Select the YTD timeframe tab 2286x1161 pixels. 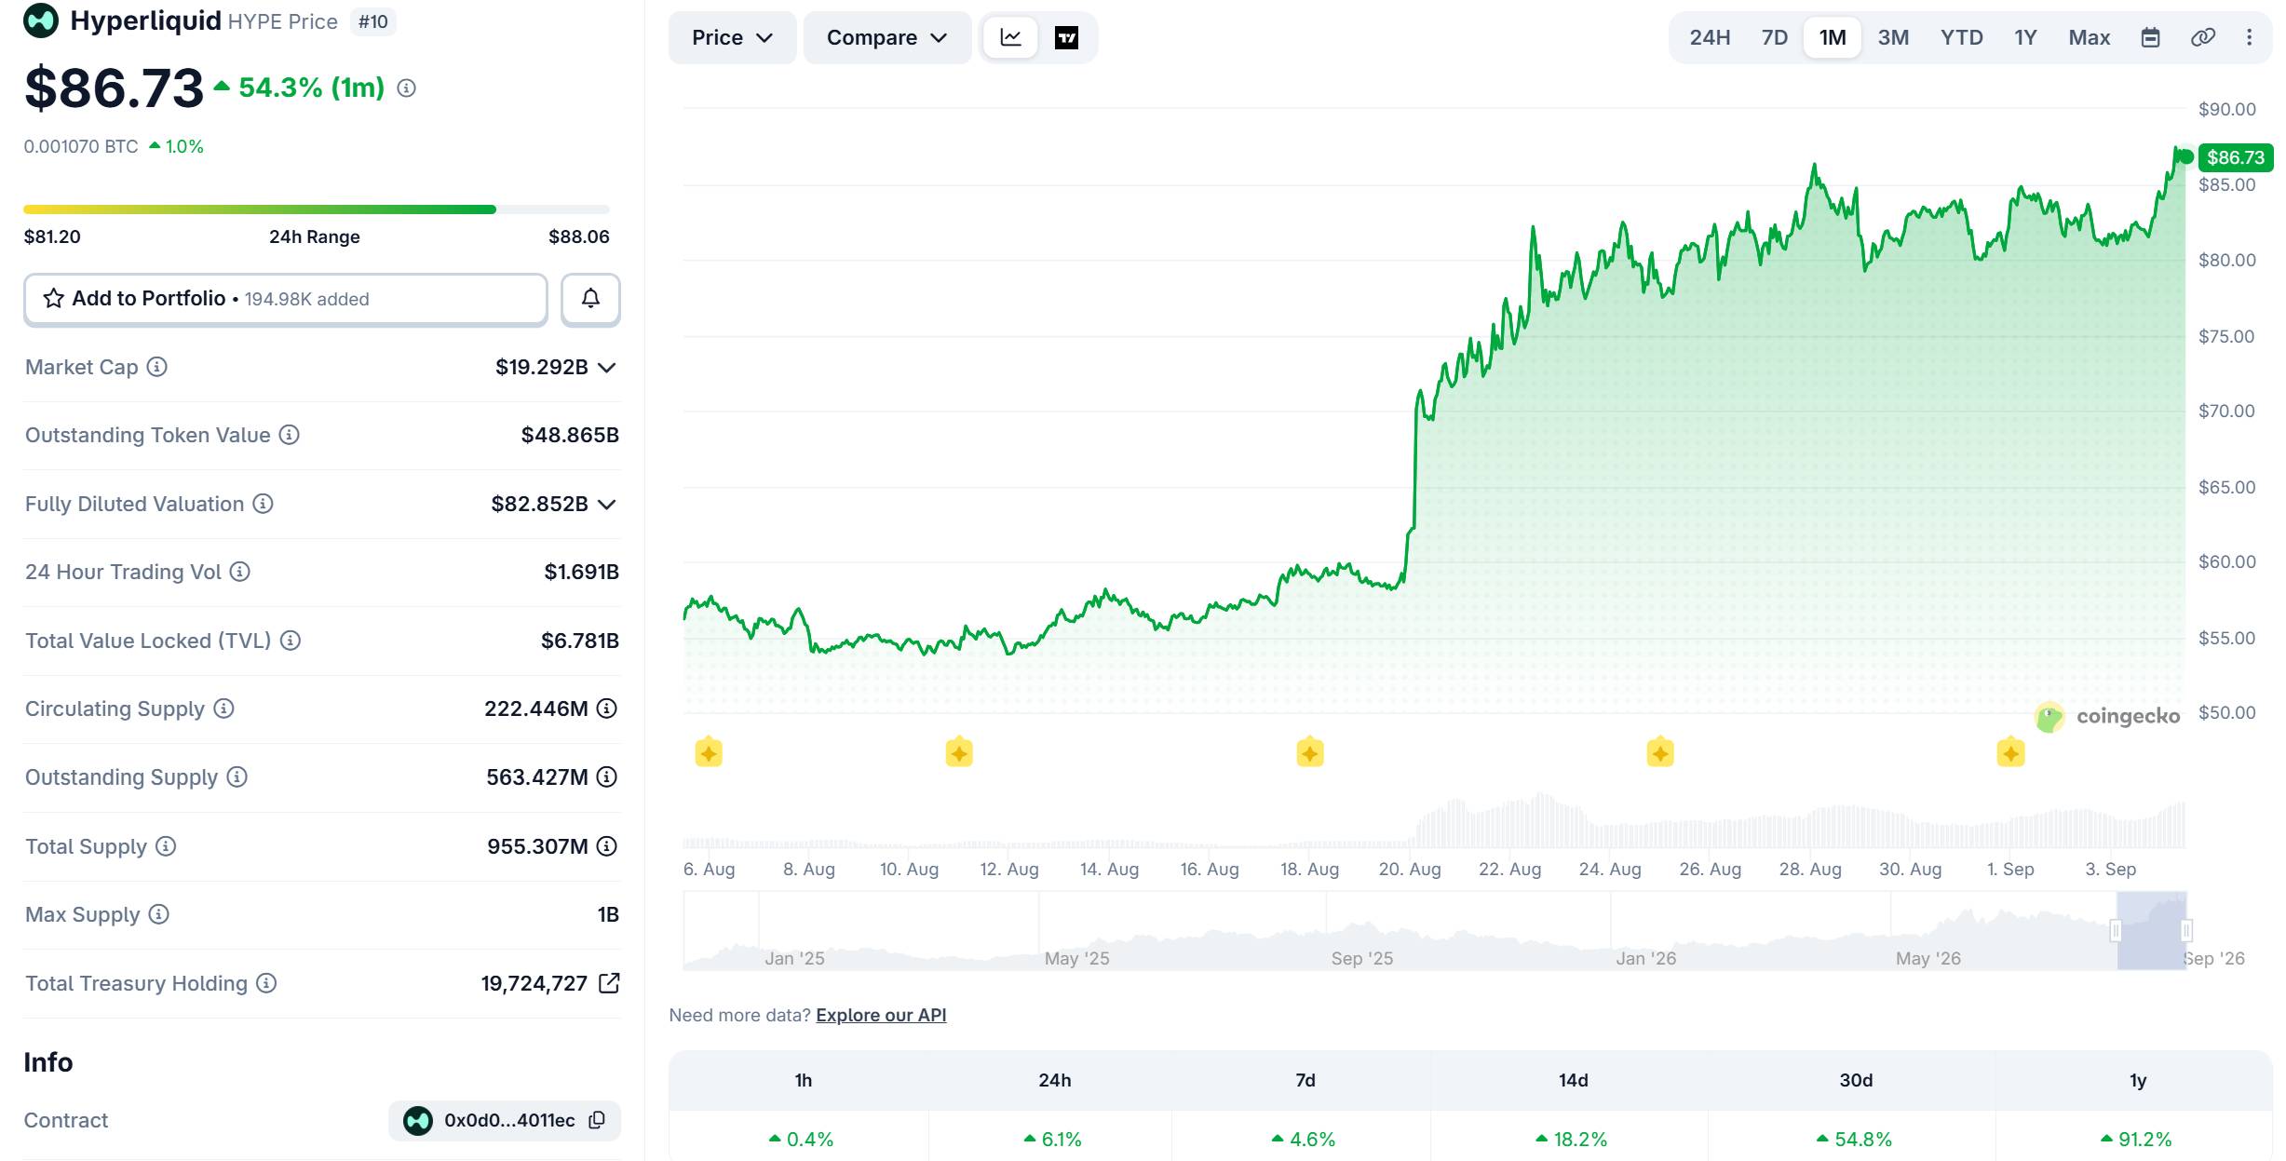[x=1961, y=37]
